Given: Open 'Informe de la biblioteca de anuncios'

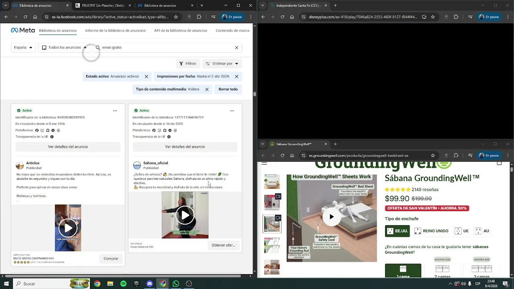Looking at the screenshot, I should coord(115,31).
